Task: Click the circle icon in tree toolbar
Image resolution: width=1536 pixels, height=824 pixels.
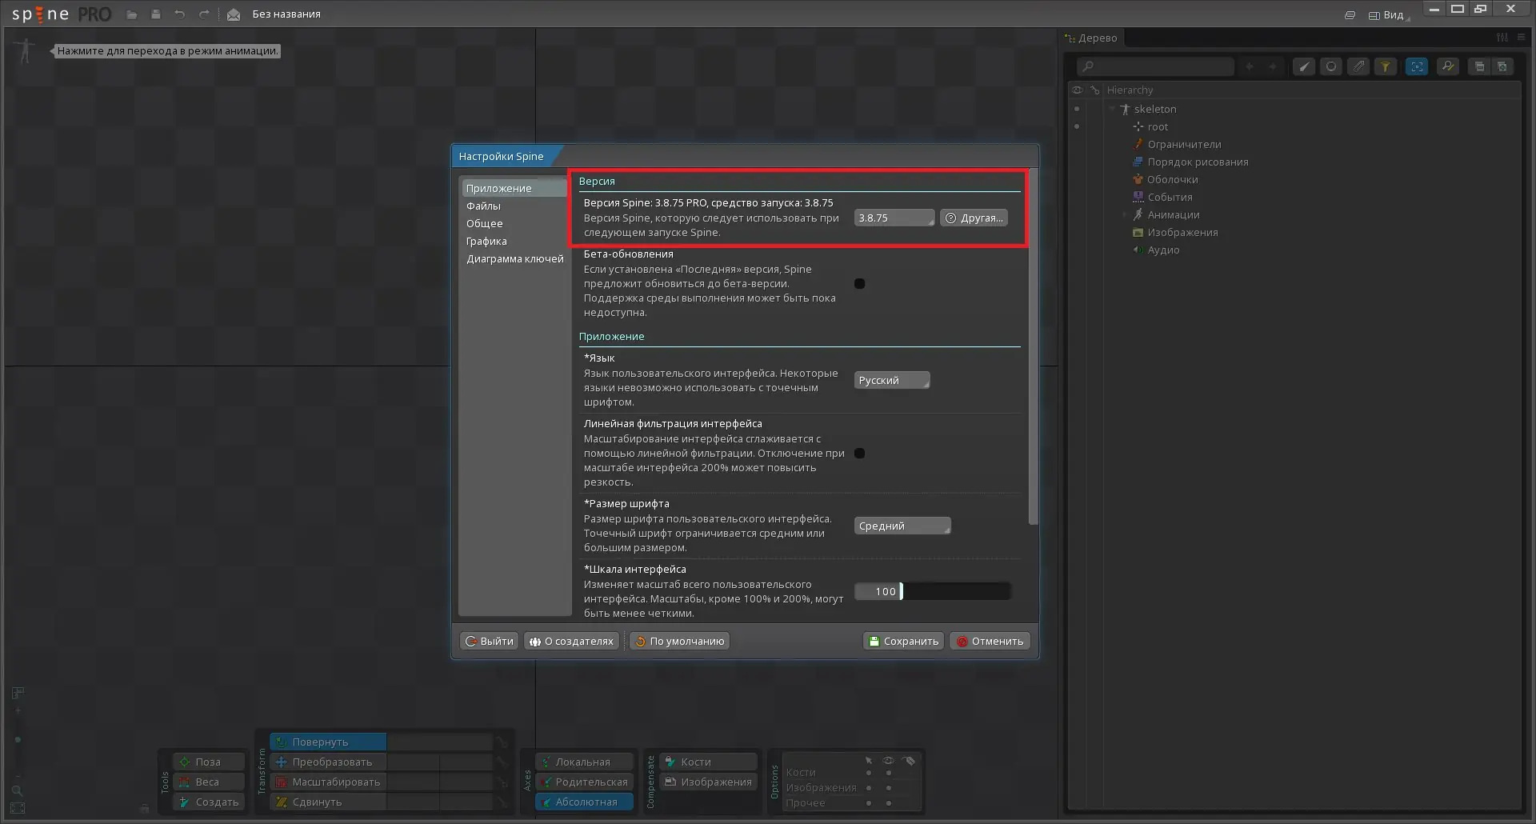Action: point(1331,66)
